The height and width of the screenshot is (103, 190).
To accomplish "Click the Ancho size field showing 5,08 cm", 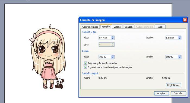I will click(172, 38).
